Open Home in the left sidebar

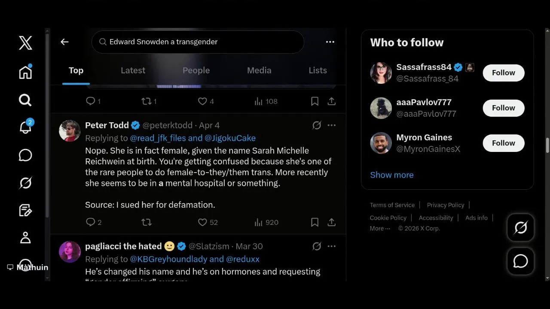click(25, 72)
